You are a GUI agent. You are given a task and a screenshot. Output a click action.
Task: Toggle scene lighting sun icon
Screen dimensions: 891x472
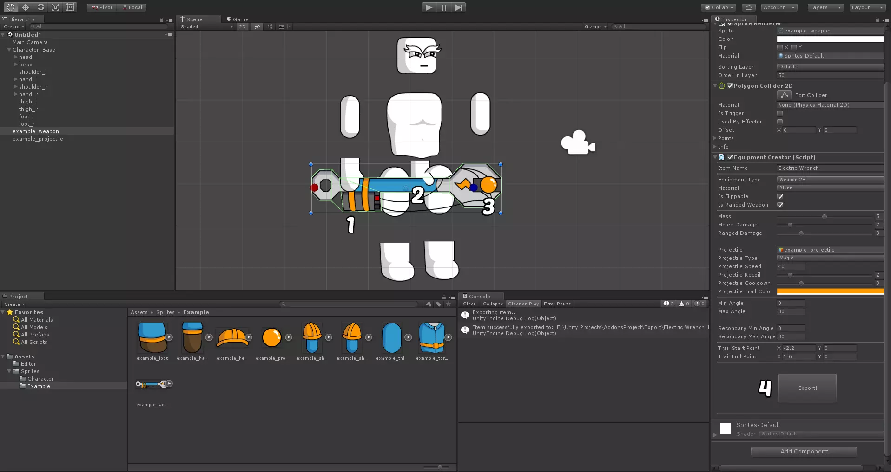[257, 27]
